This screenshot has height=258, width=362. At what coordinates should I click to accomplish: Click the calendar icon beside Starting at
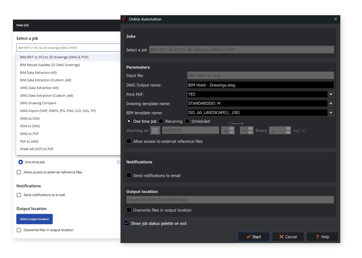pos(155,131)
